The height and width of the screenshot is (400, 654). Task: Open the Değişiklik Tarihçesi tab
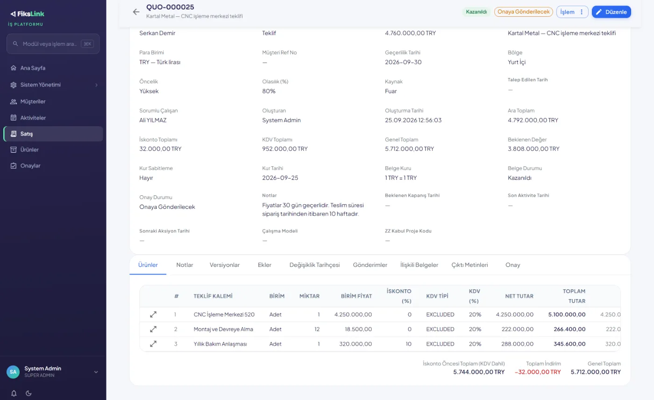pyautogui.click(x=315, y=265)
